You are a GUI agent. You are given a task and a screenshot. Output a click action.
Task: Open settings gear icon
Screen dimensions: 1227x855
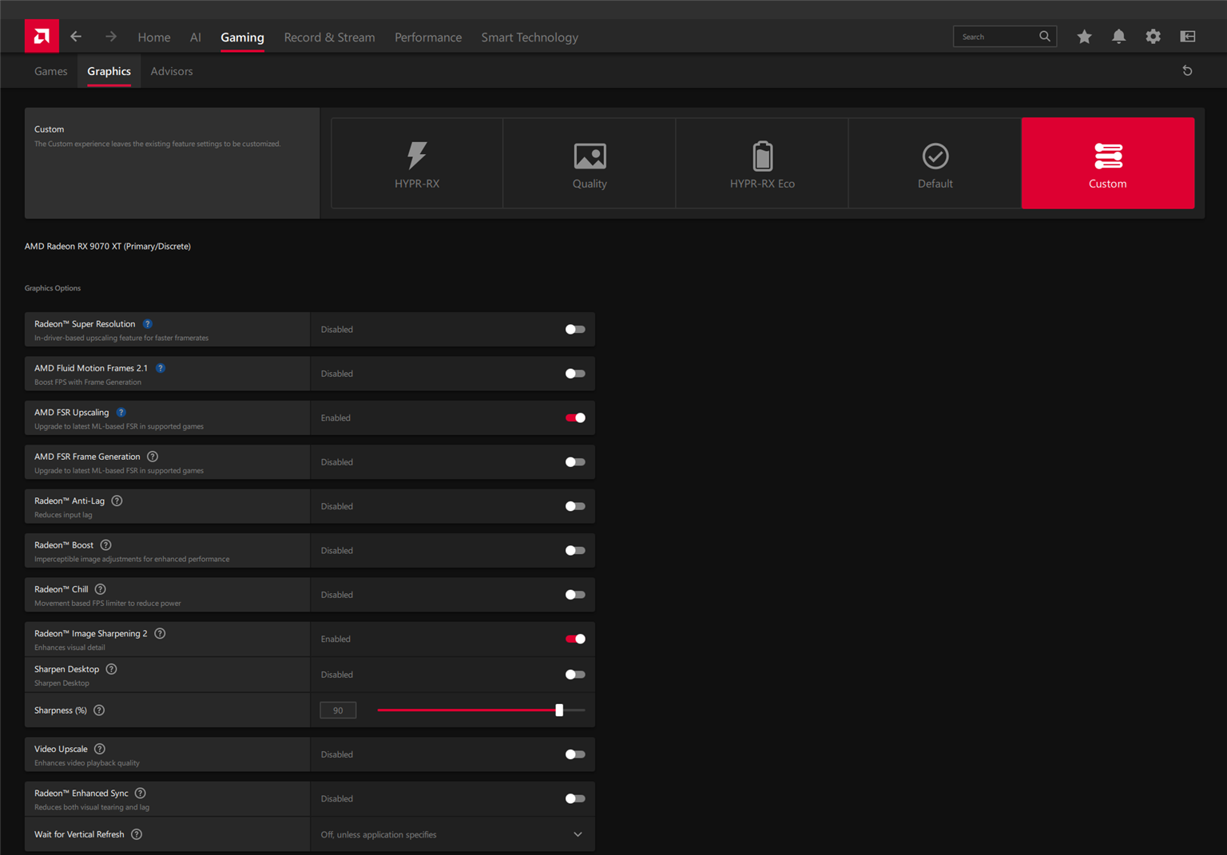(x=1154, y=37)
